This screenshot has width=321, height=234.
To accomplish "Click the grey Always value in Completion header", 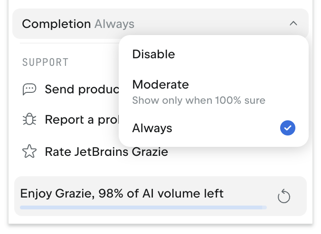I will [114, 24].
